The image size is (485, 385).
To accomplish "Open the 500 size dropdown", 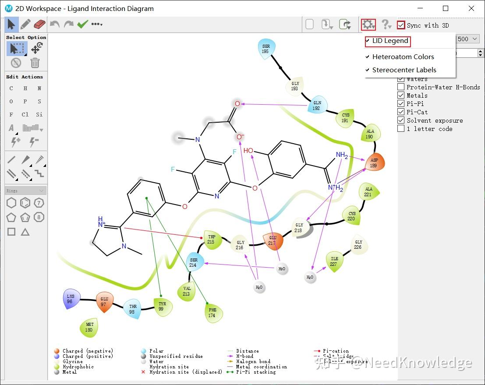I will (468, 39).
